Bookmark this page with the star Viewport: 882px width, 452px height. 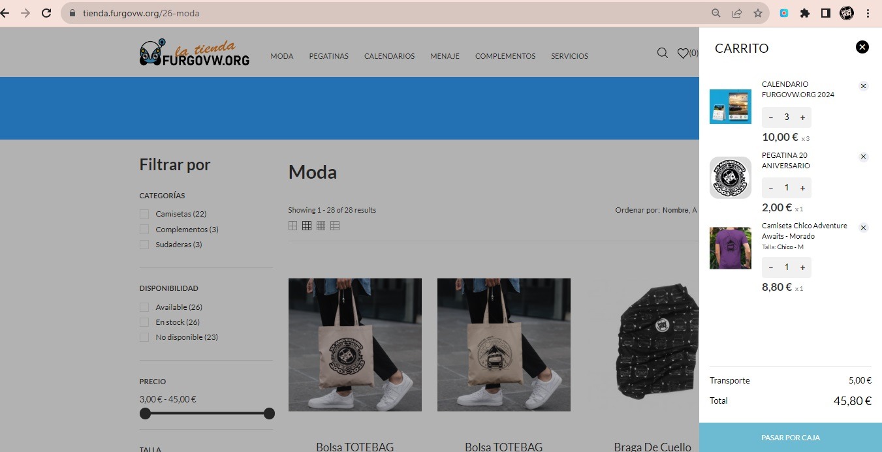[758, 13]
